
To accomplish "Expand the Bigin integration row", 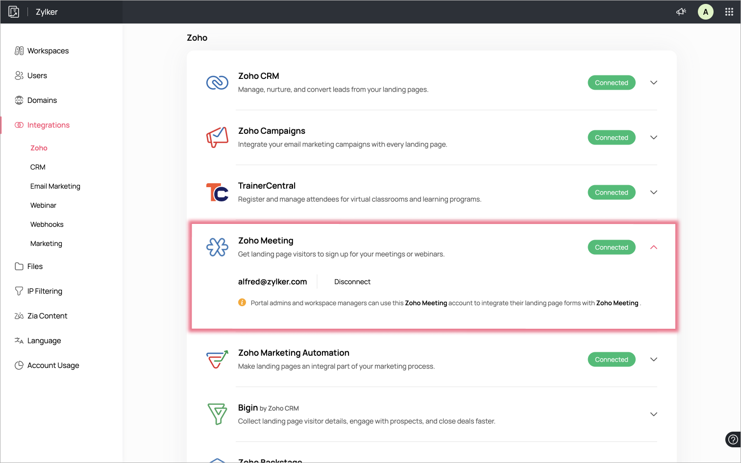I will pos(653,414).
